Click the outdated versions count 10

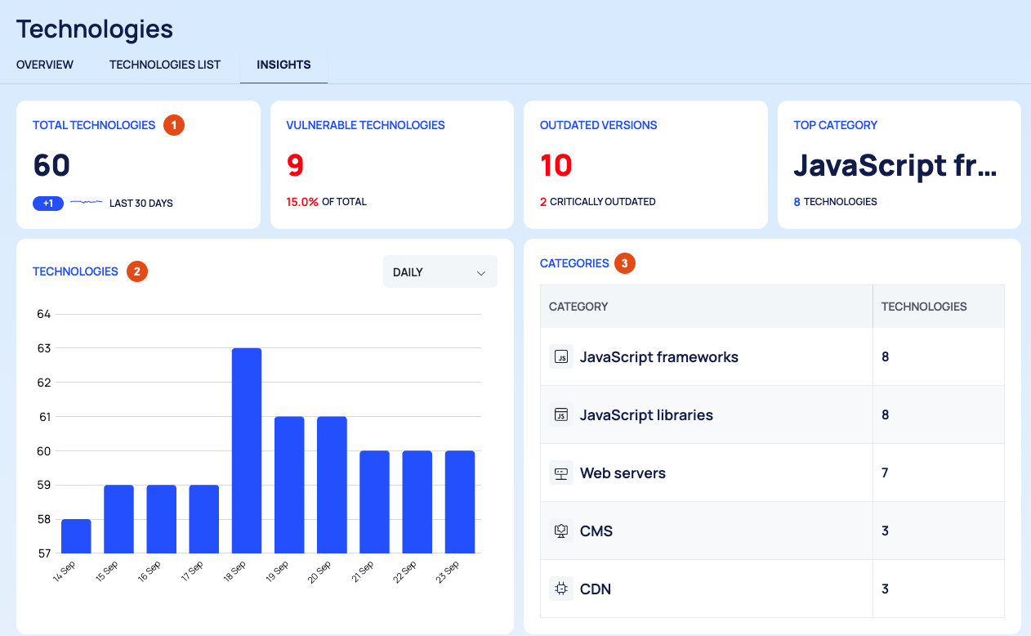pos(556,165)
